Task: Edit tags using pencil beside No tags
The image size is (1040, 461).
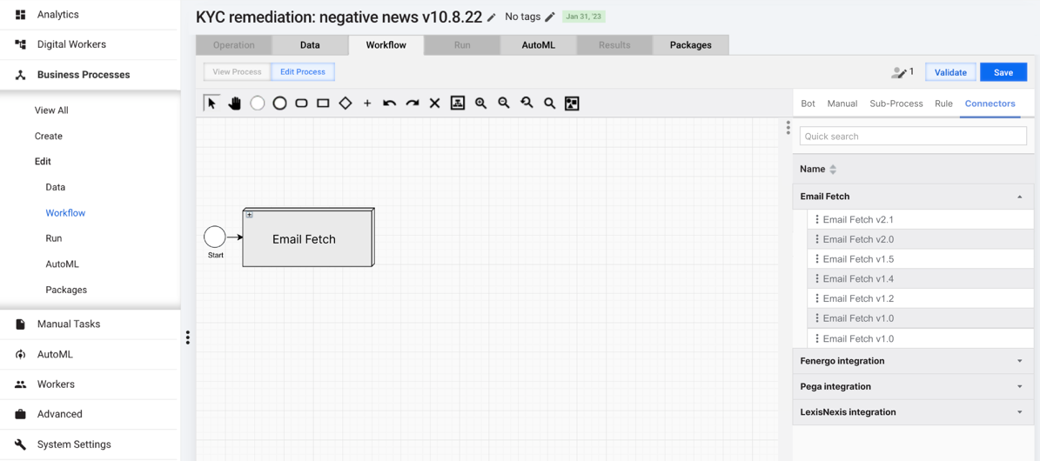Action: 550,17
